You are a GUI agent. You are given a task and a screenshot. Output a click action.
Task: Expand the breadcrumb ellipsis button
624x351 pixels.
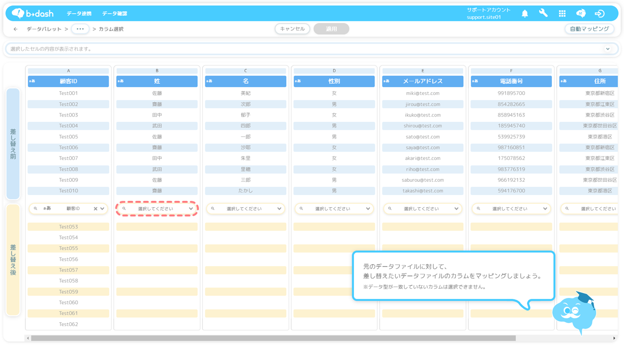80,29
